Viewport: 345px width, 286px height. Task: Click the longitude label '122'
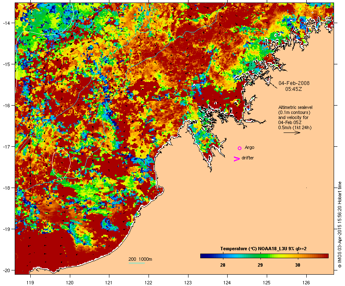[149, 283]
